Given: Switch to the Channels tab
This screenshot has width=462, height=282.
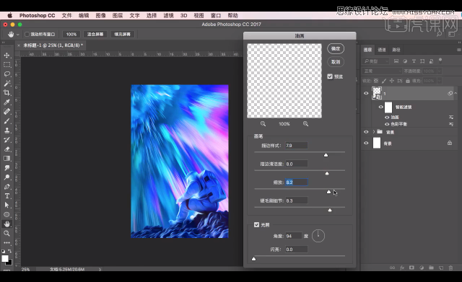Looking at the screenshot, I should click(382, 50).
